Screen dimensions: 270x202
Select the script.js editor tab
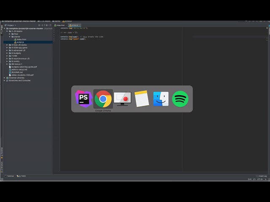click(74, 25)
